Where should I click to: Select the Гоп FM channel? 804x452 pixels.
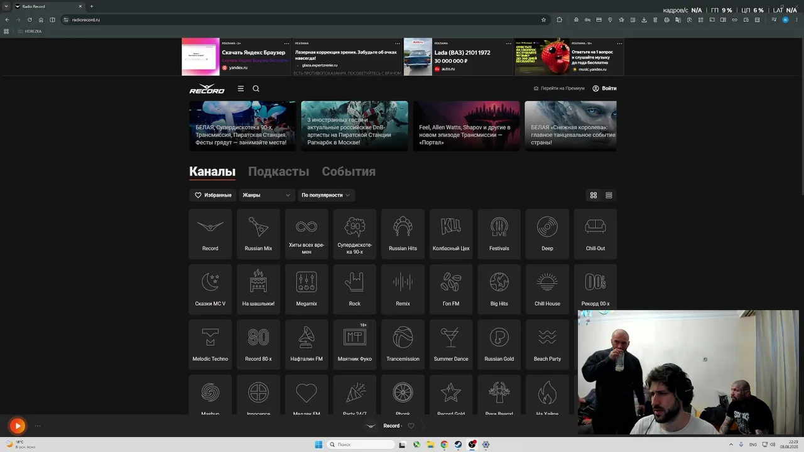pos(451,289)
